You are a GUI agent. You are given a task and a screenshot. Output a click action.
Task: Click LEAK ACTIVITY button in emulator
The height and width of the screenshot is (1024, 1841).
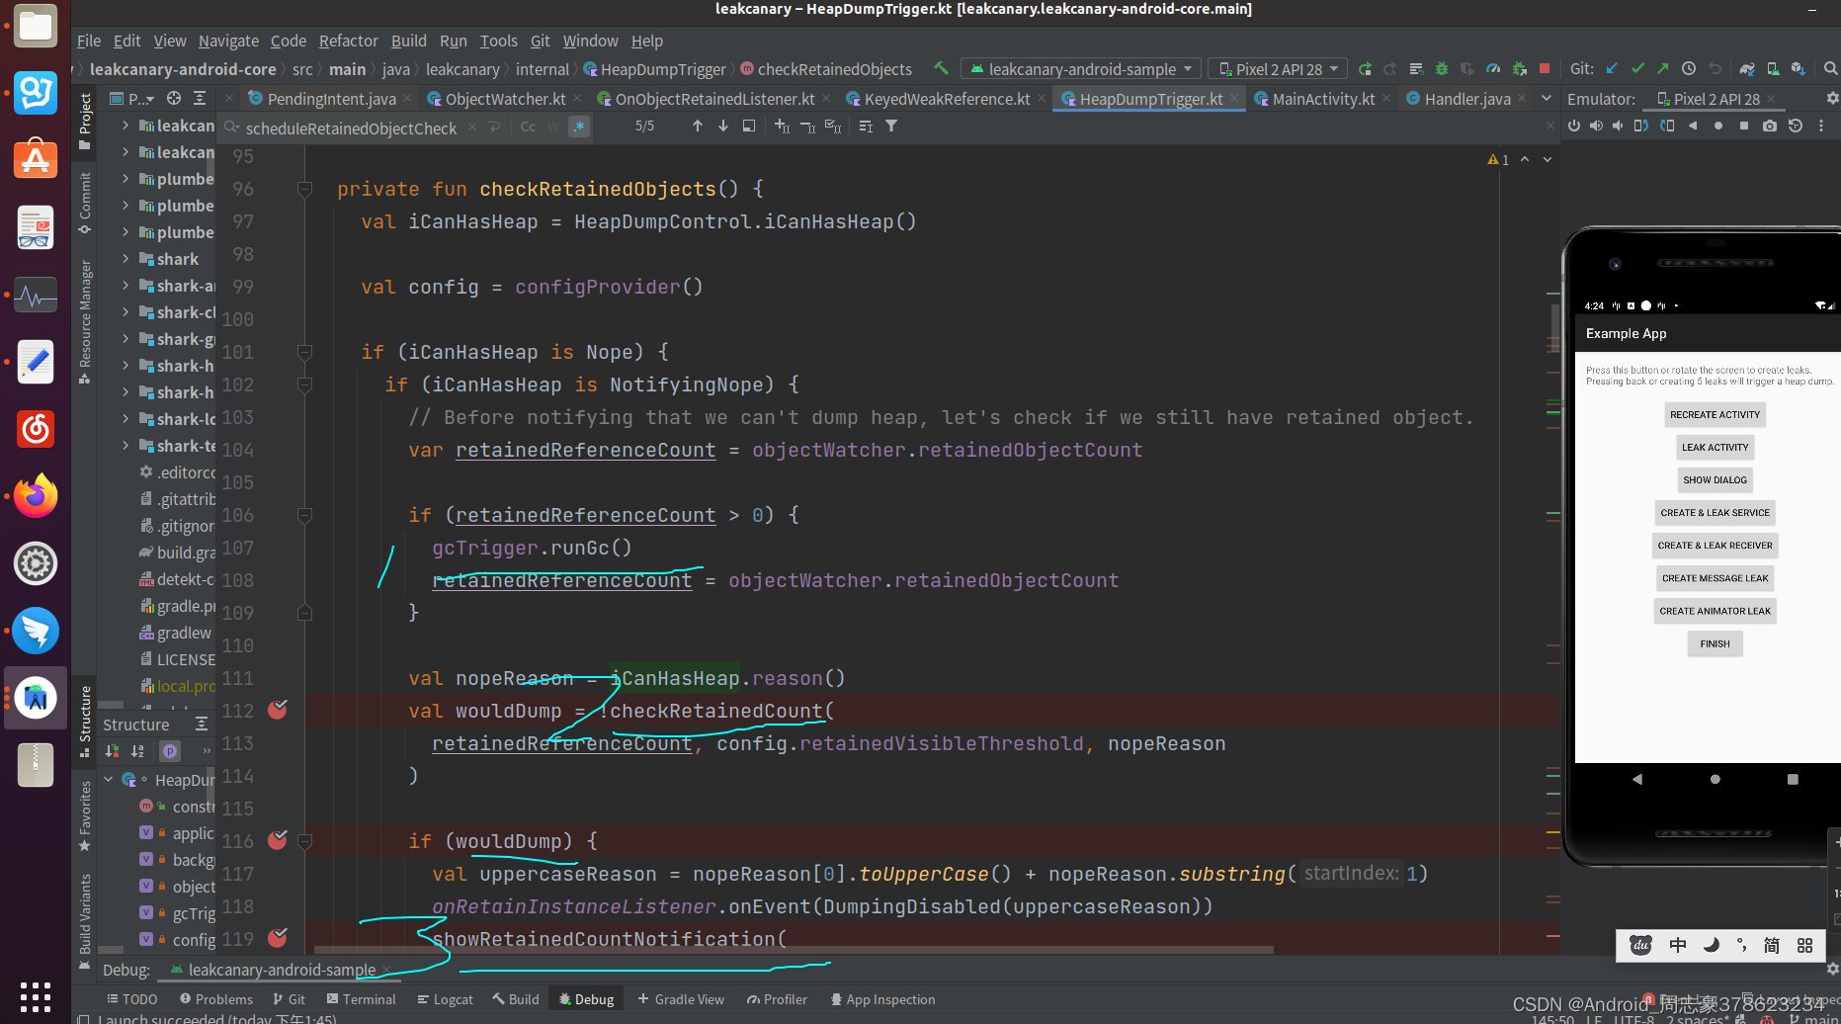tap(1715, 448)
